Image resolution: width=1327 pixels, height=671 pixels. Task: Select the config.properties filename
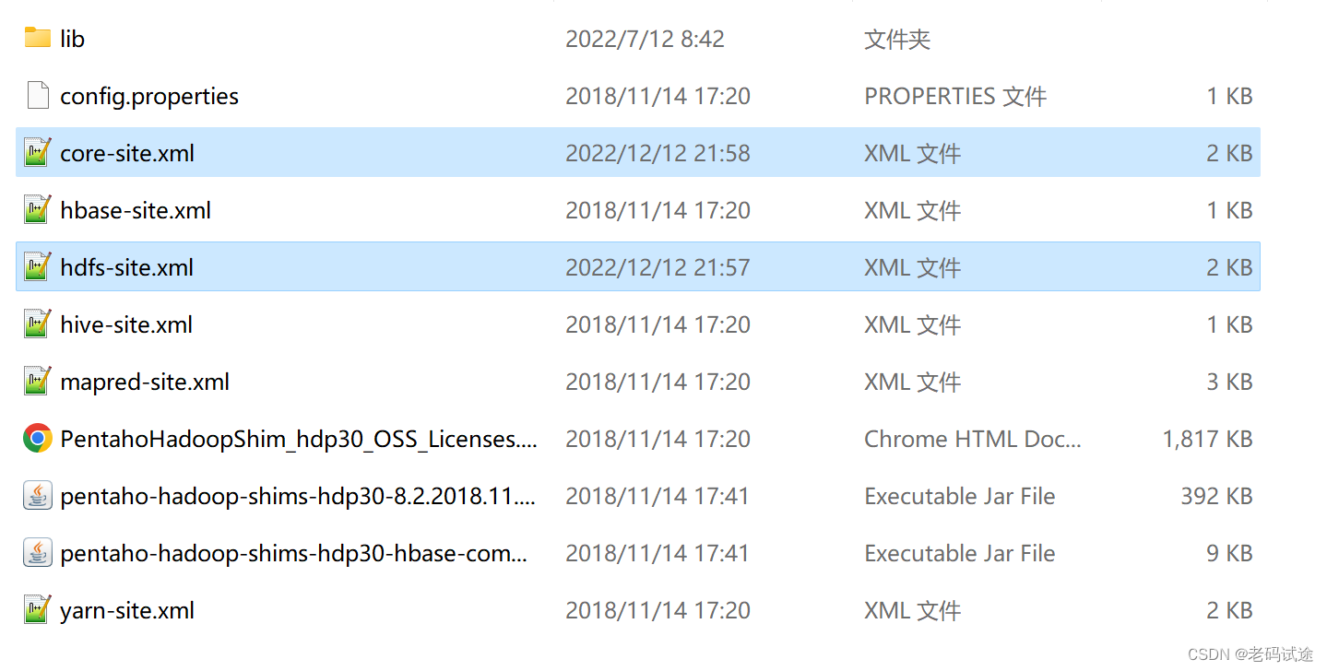point(148,95)
